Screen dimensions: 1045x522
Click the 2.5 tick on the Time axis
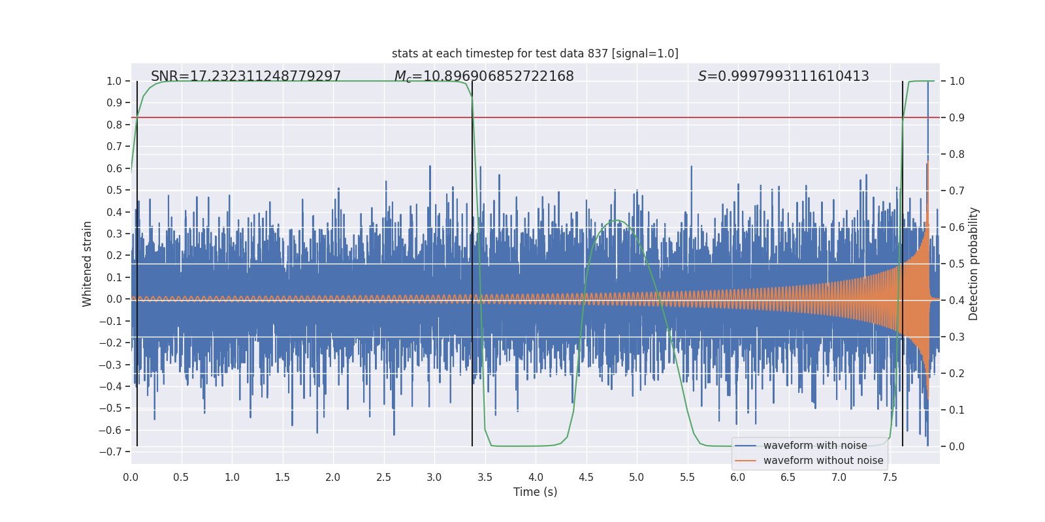(383, 477)
